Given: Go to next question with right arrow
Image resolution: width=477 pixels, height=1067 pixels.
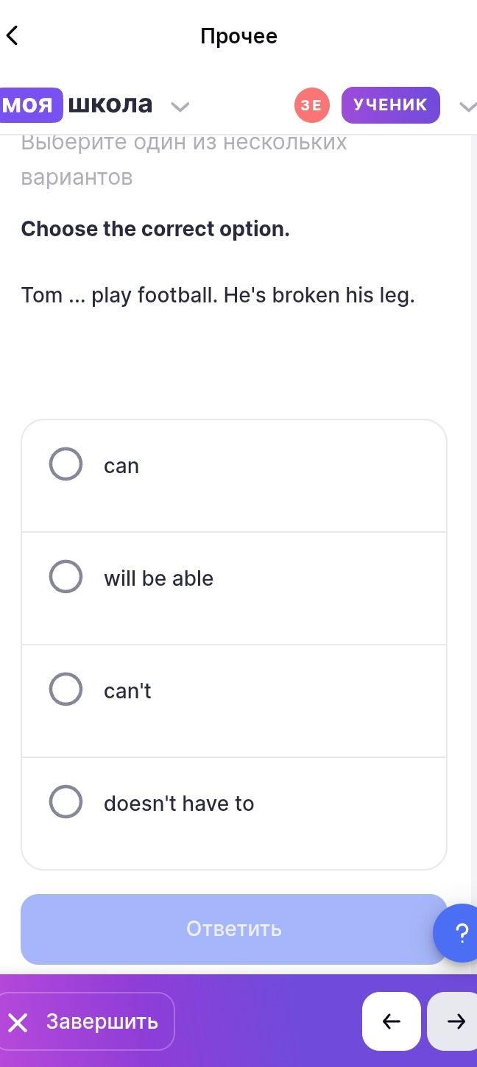Looking at the screenshot, I should point(453,1021).
